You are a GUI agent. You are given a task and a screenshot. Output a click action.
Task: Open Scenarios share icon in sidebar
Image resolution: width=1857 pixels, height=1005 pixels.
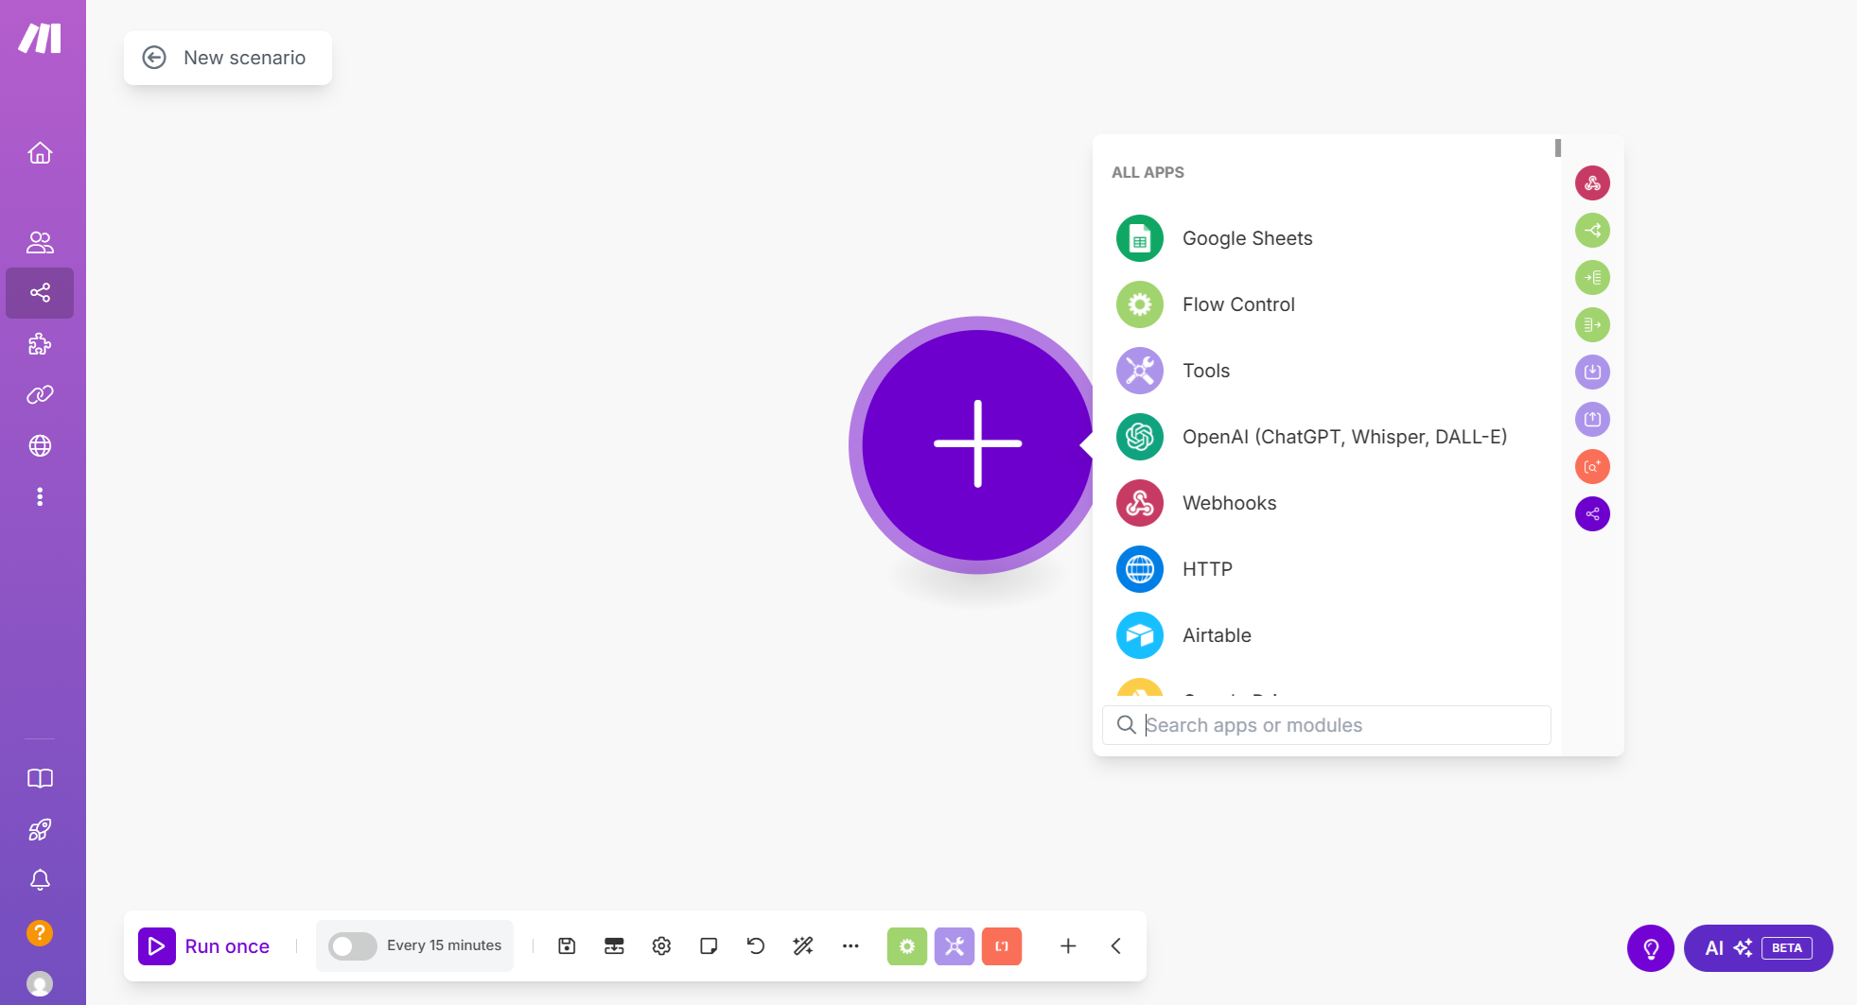tap(40, 293)
